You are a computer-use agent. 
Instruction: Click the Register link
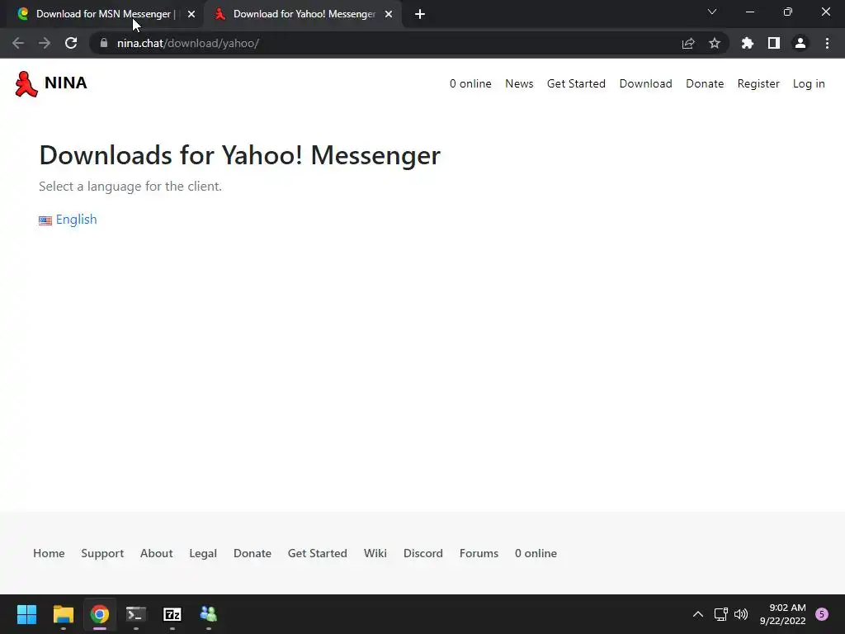[758, 83]
